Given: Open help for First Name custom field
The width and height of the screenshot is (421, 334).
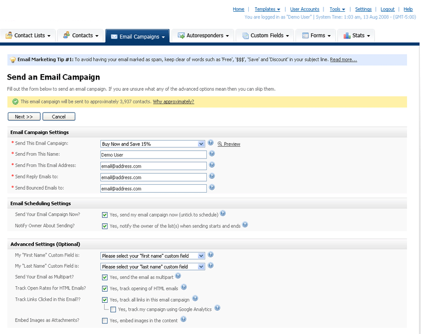Looking at the screenshot, I should tap(211, 254).
